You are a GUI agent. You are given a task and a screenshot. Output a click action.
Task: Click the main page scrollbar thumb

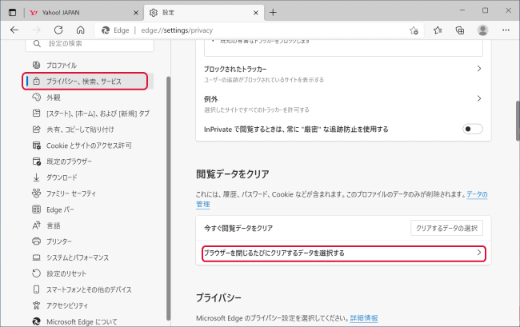click(x=518, y=121)
